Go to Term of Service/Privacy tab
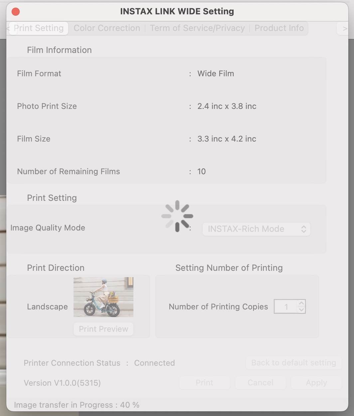This screenshot has height=416, width=354. 197,28
